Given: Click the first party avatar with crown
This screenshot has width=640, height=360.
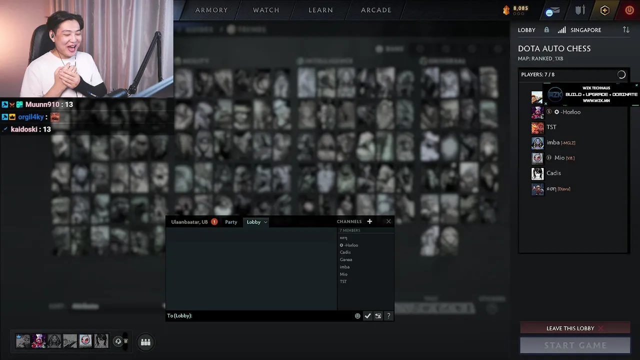Looking at the screenshot, I should click(23, 341).
